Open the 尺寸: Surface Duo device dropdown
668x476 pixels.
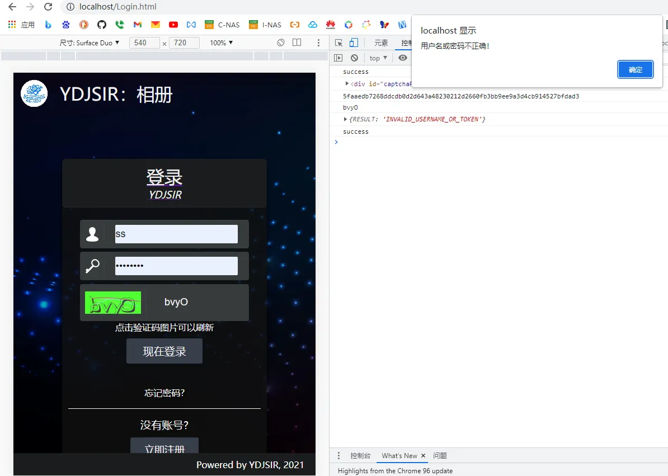pos(90,43)
